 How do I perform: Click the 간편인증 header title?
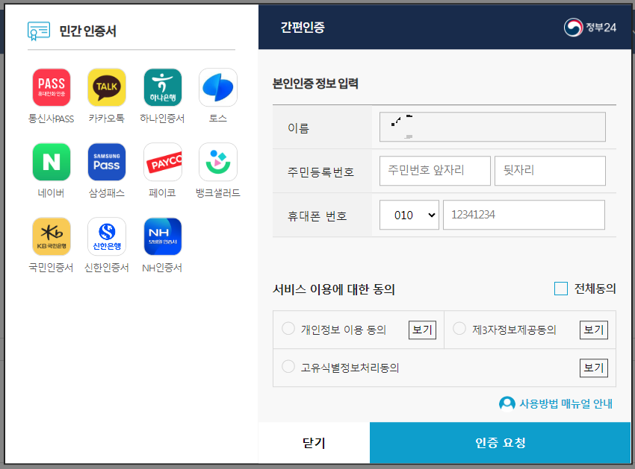303,28
